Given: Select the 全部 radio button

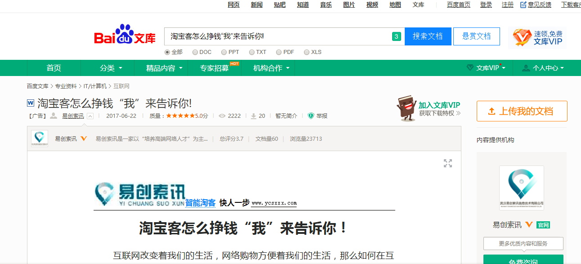Looking at the screenshot, I should coord(167,52).
